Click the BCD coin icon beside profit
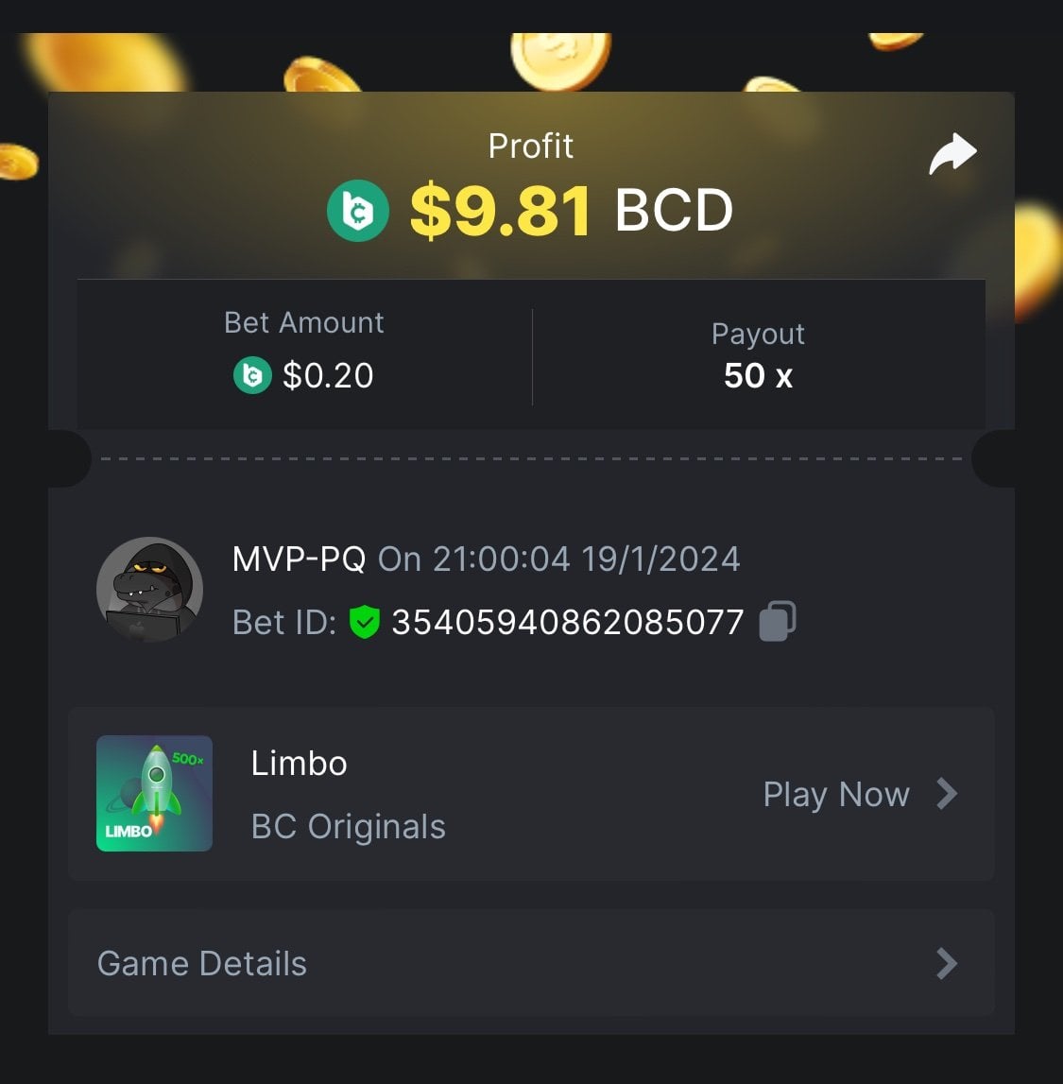1063x1084 pixels. pos(358,211)
